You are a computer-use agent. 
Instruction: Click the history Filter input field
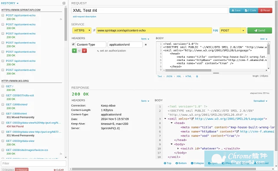[x=34, y=163]
